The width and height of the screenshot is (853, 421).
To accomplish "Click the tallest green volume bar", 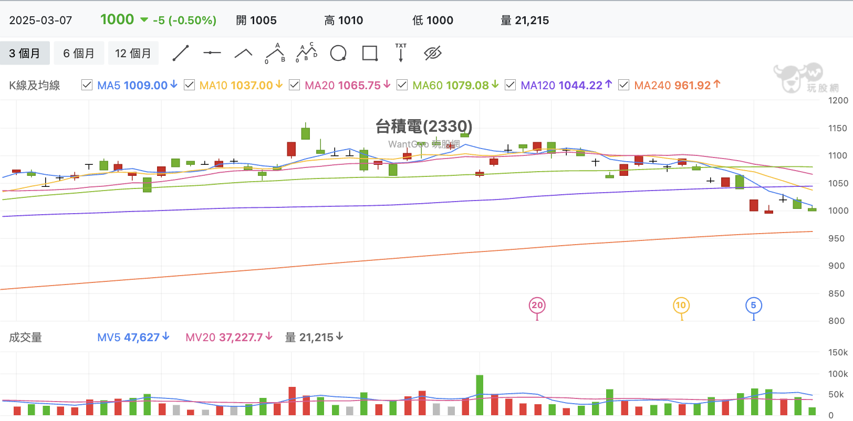I will tap(480, 395).
